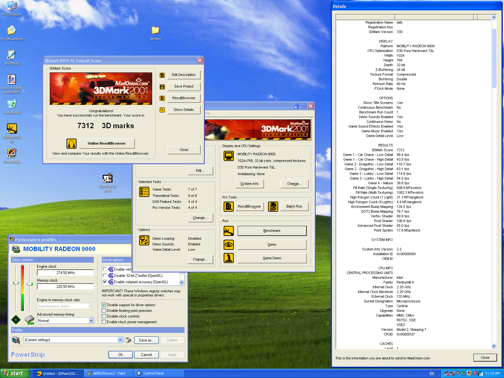Open the Windows start button
This screenshot has height=378, width=504.
[x=15, y=373]
